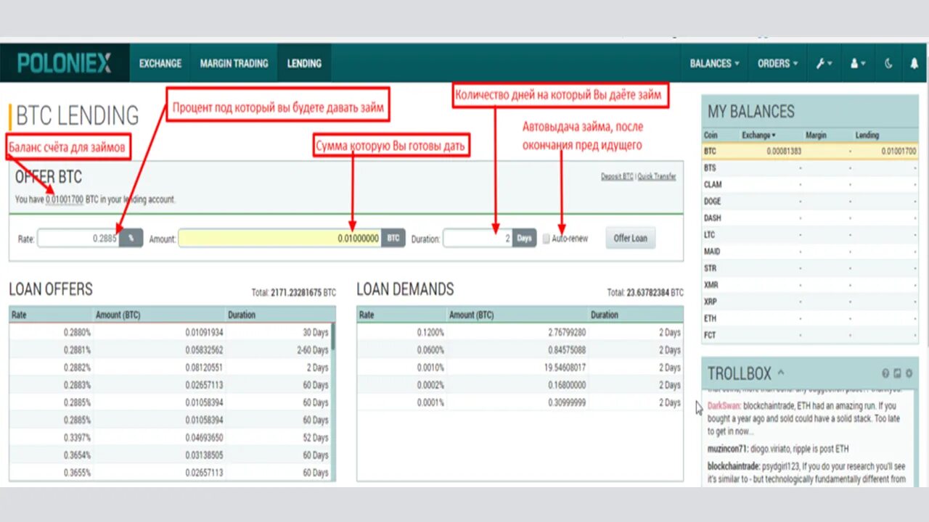Click Duration header in Loan Offers
The width and height of the screenshot is (929, 522).
tap(242, 315)
